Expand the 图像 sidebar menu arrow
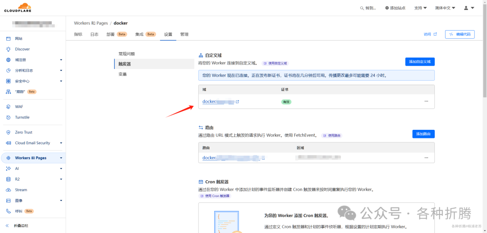This screenshot has height=233, width=487. coord(61,201)
